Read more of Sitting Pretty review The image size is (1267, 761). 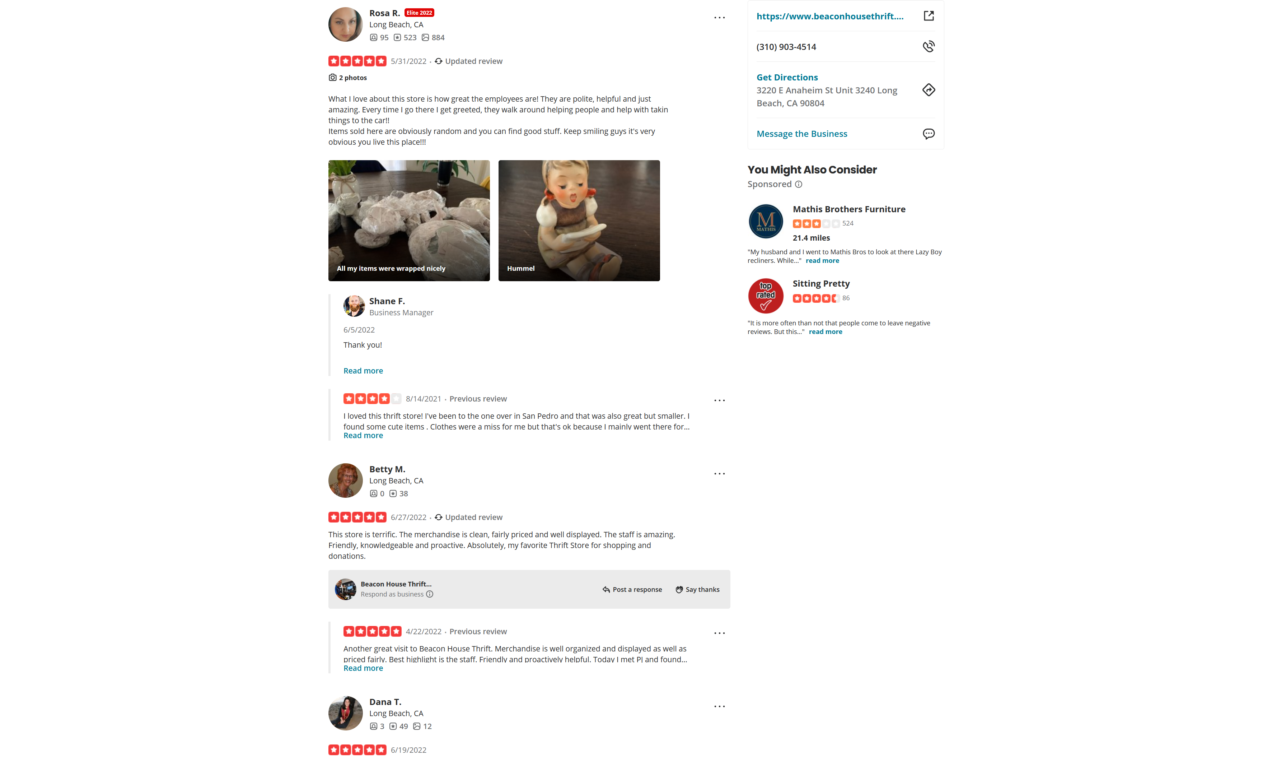tap(825, 332)
